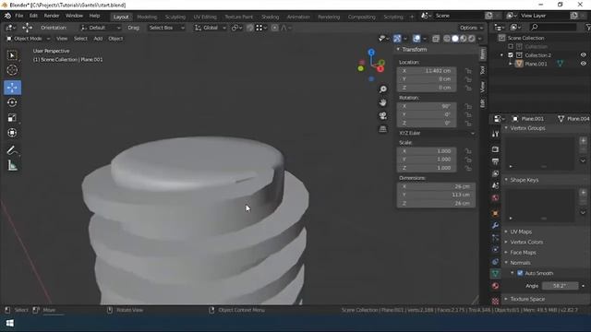Open the viewport Add menu

[x=98, y=39]
